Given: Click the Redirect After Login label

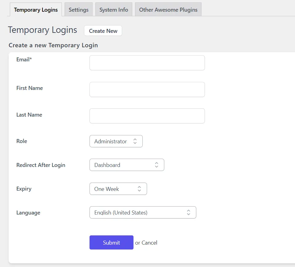Looking at the screenshot, I should pos(41,165).
